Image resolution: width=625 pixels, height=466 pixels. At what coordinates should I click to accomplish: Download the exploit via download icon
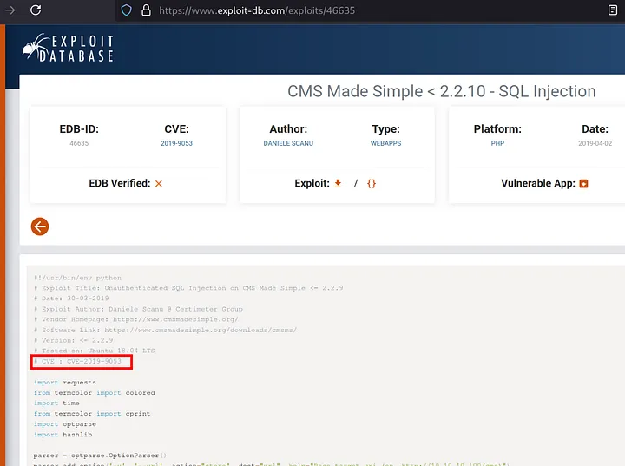338,183
